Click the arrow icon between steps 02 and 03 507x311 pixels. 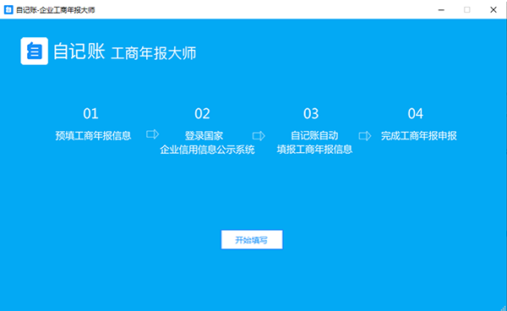[259, 136]
